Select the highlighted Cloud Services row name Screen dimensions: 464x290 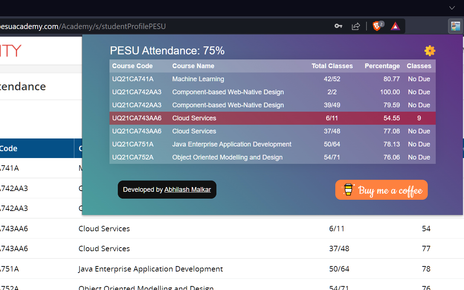pos(194,118)
